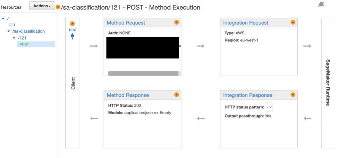Open the Actions dropdown menu
Viewport: 341px width, 158px height.
pyautogui.click(x=42, y=6)
